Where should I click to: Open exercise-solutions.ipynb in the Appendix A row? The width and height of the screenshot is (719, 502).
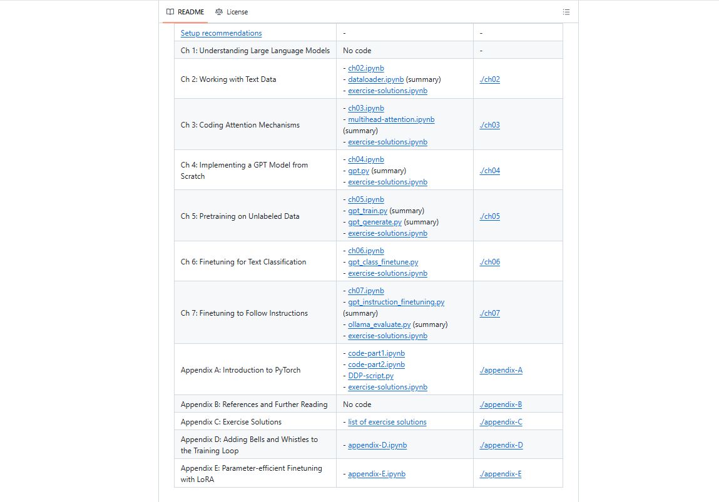[387, 387]
